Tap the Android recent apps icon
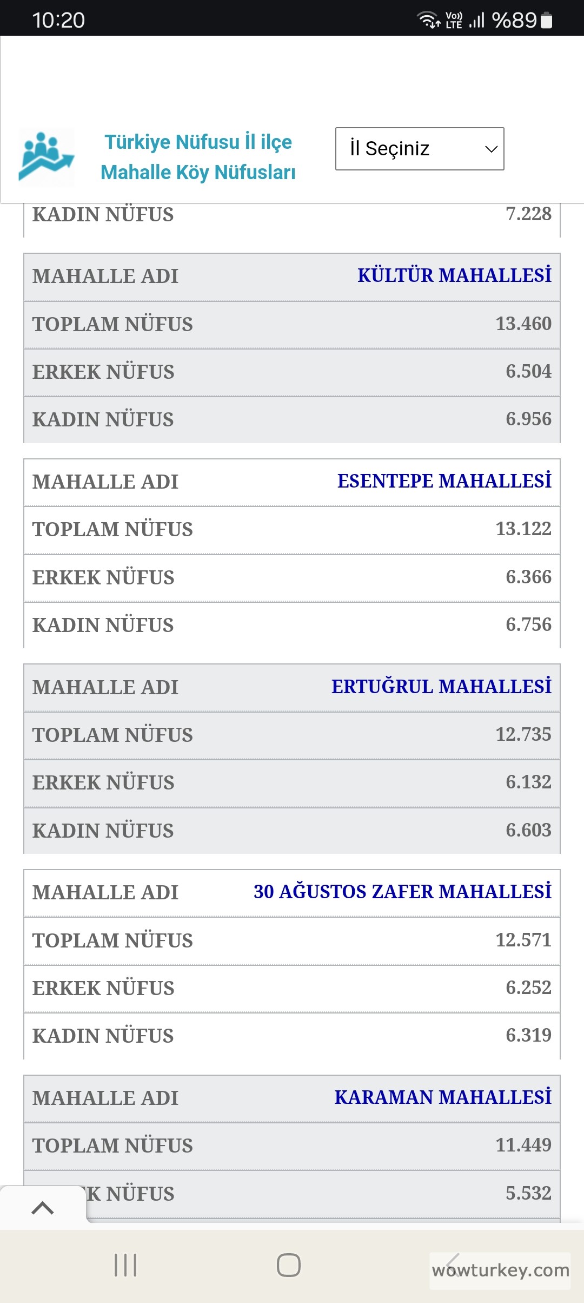This screenshot has height=1303, width=584. coord(125,1265)
